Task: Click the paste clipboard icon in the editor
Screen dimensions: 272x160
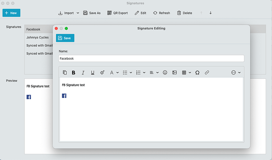Action: [65, 73]
